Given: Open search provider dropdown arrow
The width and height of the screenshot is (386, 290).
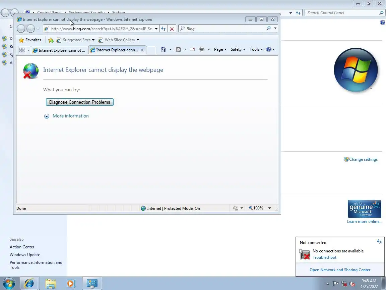Looking at the screenshot, I should (275, 29).
